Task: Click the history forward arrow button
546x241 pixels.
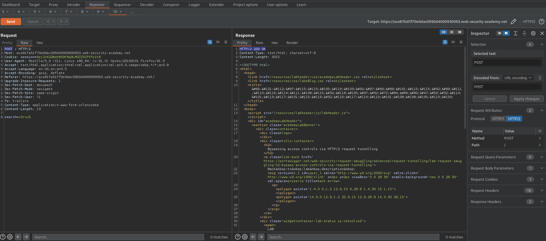Action: point(61,21)
